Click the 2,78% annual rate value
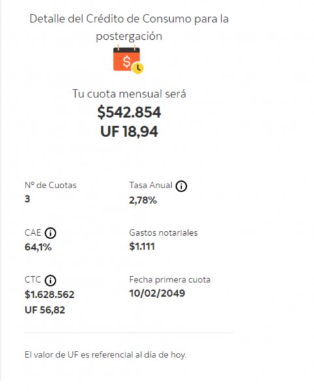The image size is (314, 392). coord(143,201)
